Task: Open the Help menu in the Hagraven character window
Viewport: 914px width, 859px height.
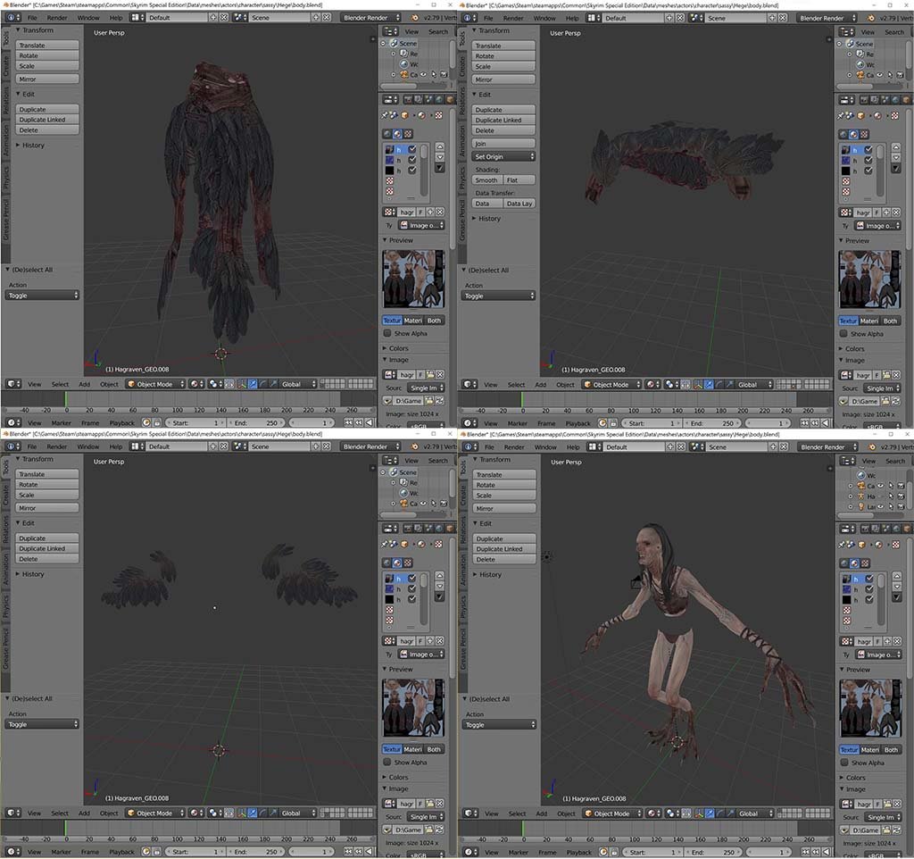Action: pyautogui.click(x=573, y=446)
